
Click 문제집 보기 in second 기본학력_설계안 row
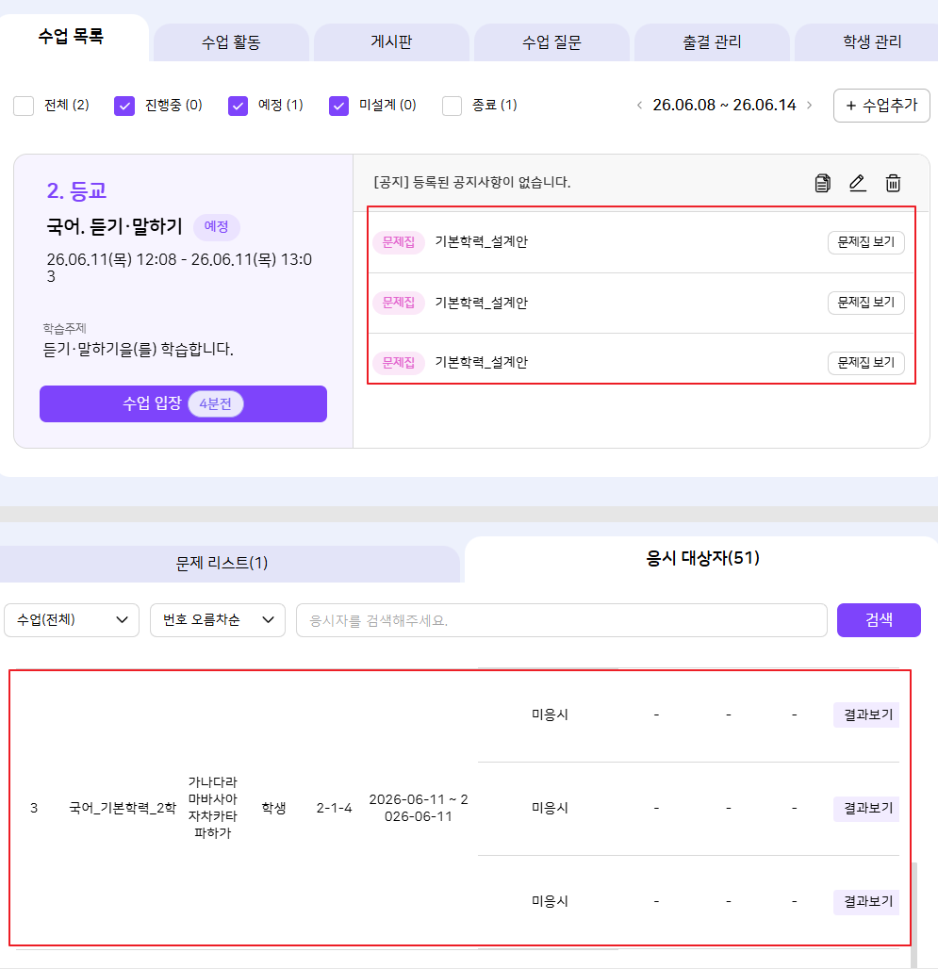[x=865, y=303]
